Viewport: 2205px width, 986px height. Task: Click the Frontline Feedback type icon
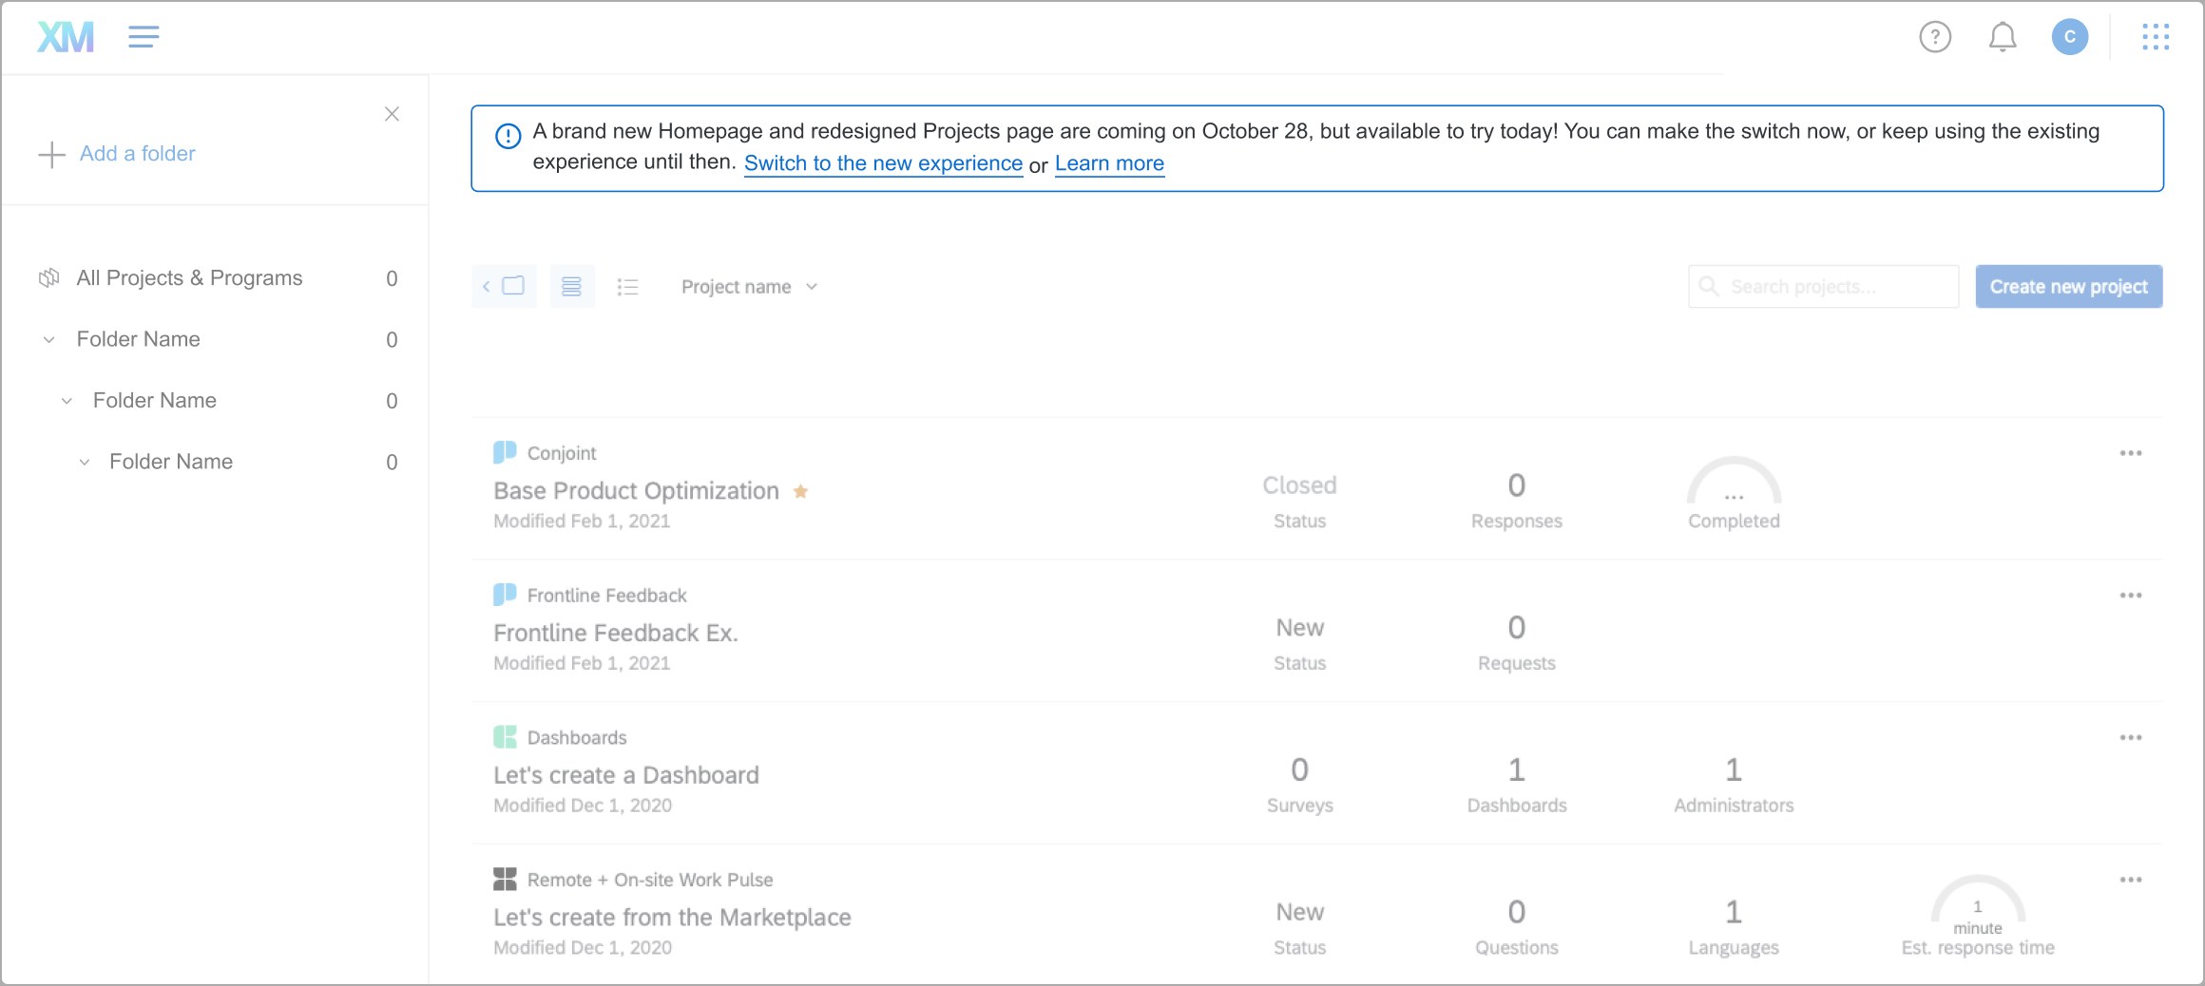(x=505, y=595)
